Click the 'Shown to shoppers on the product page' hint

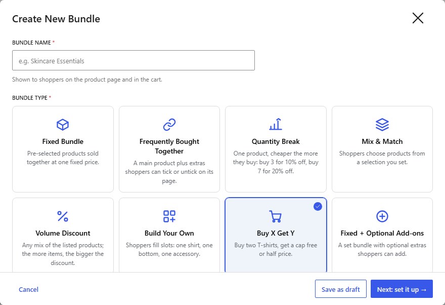[x=87, y=80]
